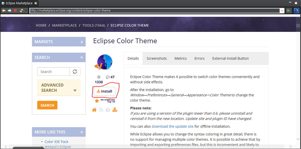
Task: Open Color IDE Pack link
Action: tap(56, 142)
